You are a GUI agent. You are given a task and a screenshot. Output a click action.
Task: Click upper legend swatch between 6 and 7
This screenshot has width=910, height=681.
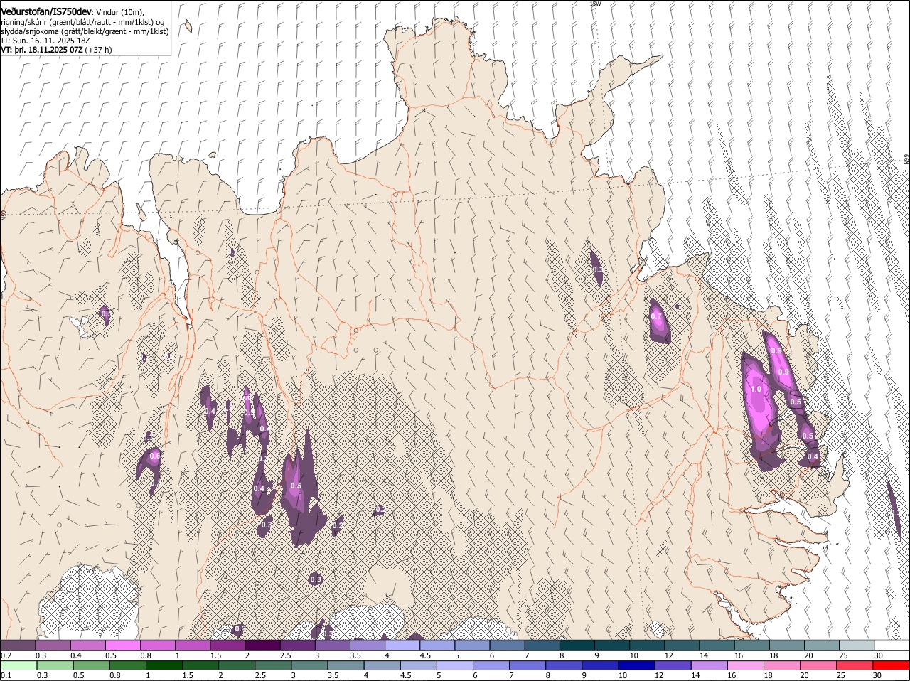[x=507, y=645]
